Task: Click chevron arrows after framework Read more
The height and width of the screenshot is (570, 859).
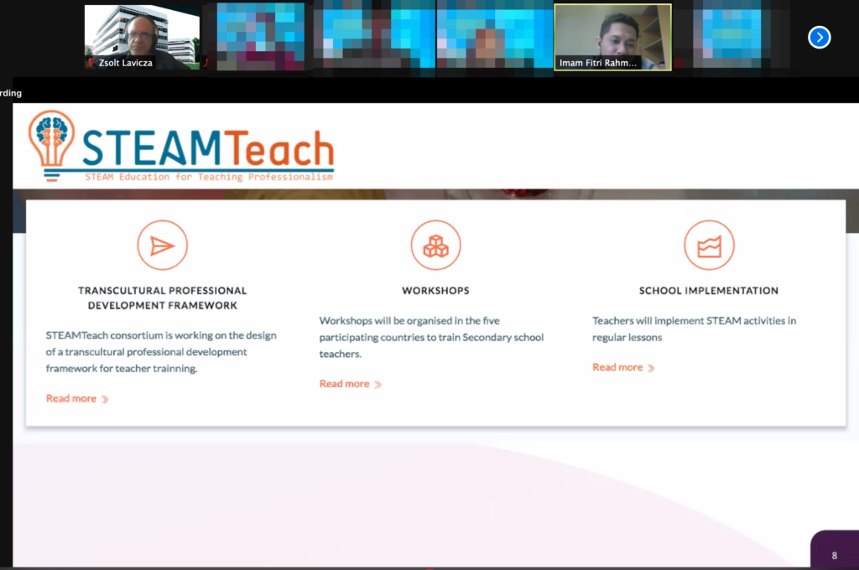Action: [105, 400]
